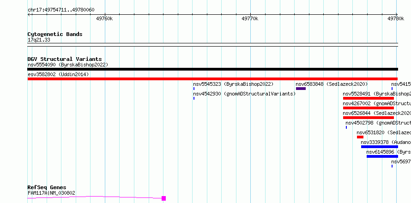Open the RefSeq Genes track title
Image resolution: width=411 pixels, height=203 pixels.
pos(47,188)
